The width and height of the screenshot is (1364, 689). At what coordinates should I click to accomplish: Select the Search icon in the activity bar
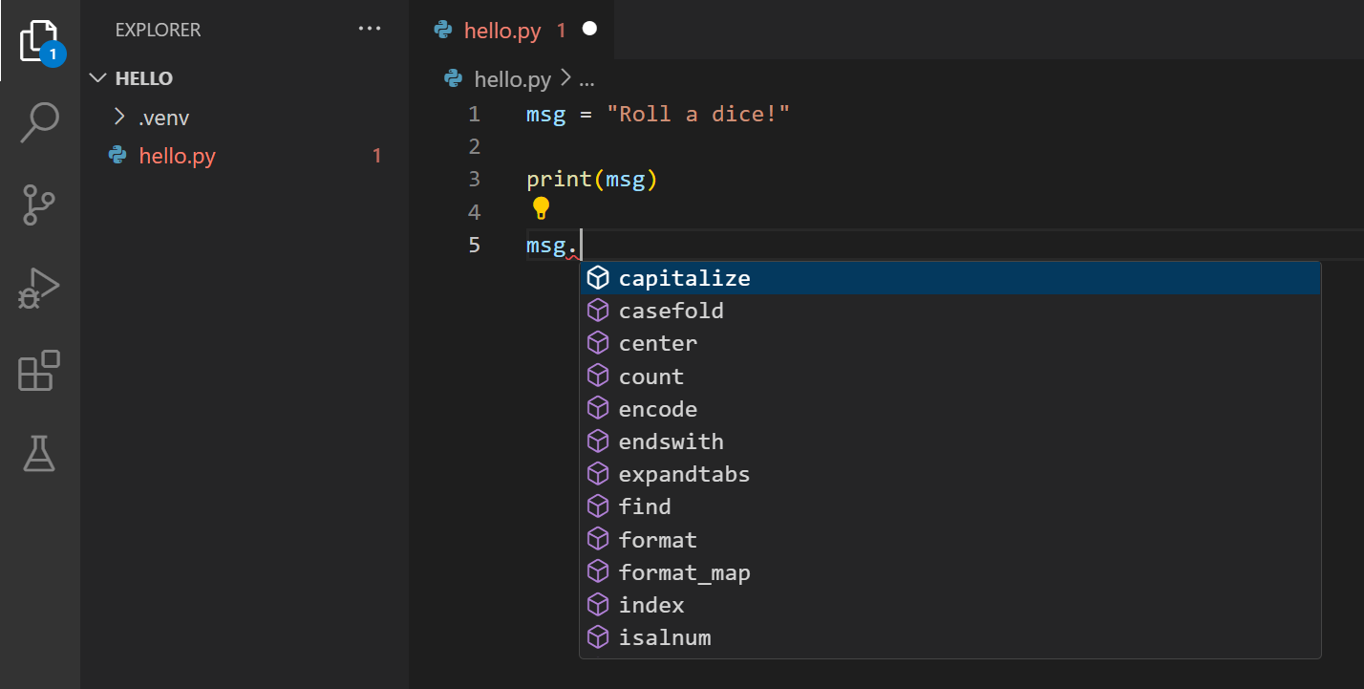pos(39,122)
